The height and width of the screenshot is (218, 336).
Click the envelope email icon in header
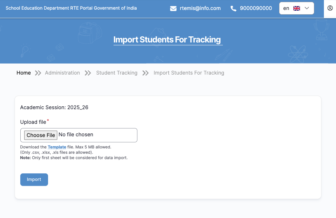tap(173, 8)
